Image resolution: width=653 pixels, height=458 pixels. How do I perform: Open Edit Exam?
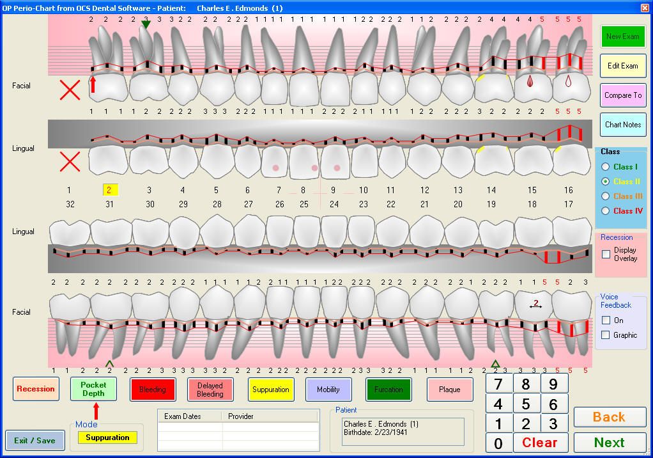click(622, 65)
